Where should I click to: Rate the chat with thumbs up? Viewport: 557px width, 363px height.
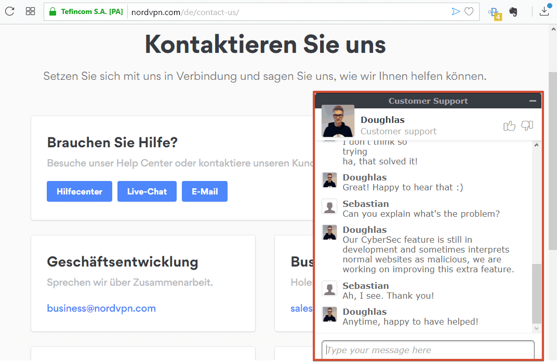pos(509,125)
